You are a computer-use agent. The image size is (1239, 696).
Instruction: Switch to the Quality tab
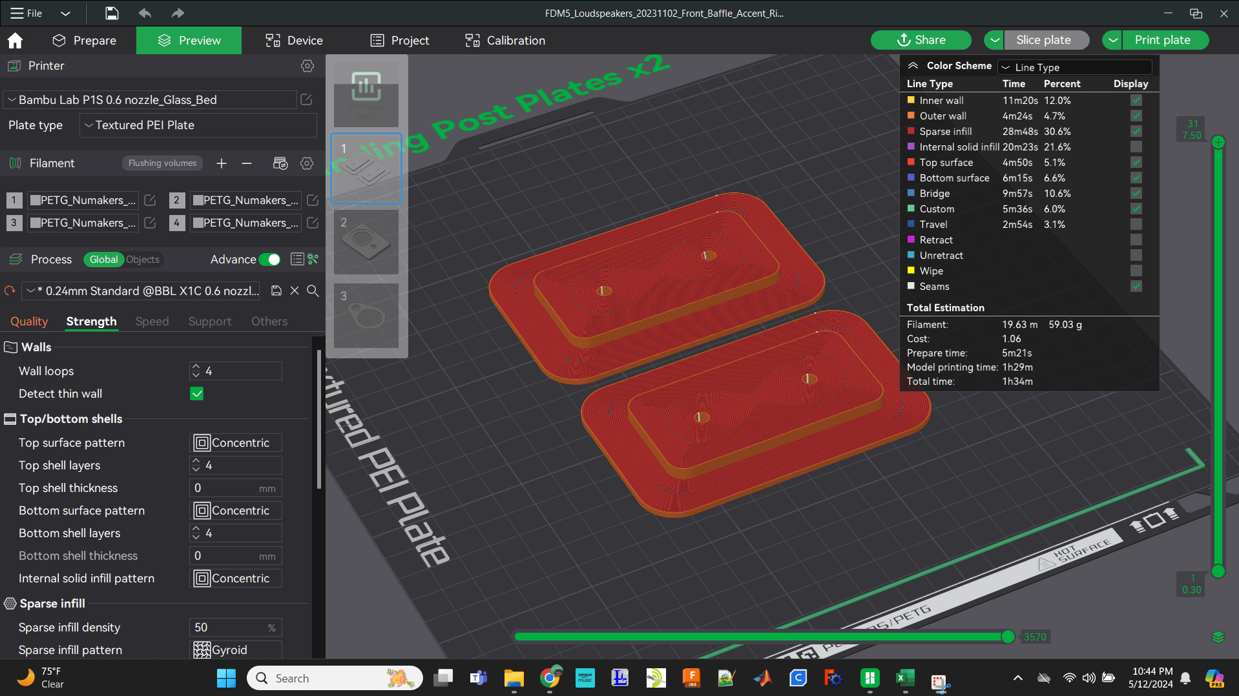[x=29, y=322]
